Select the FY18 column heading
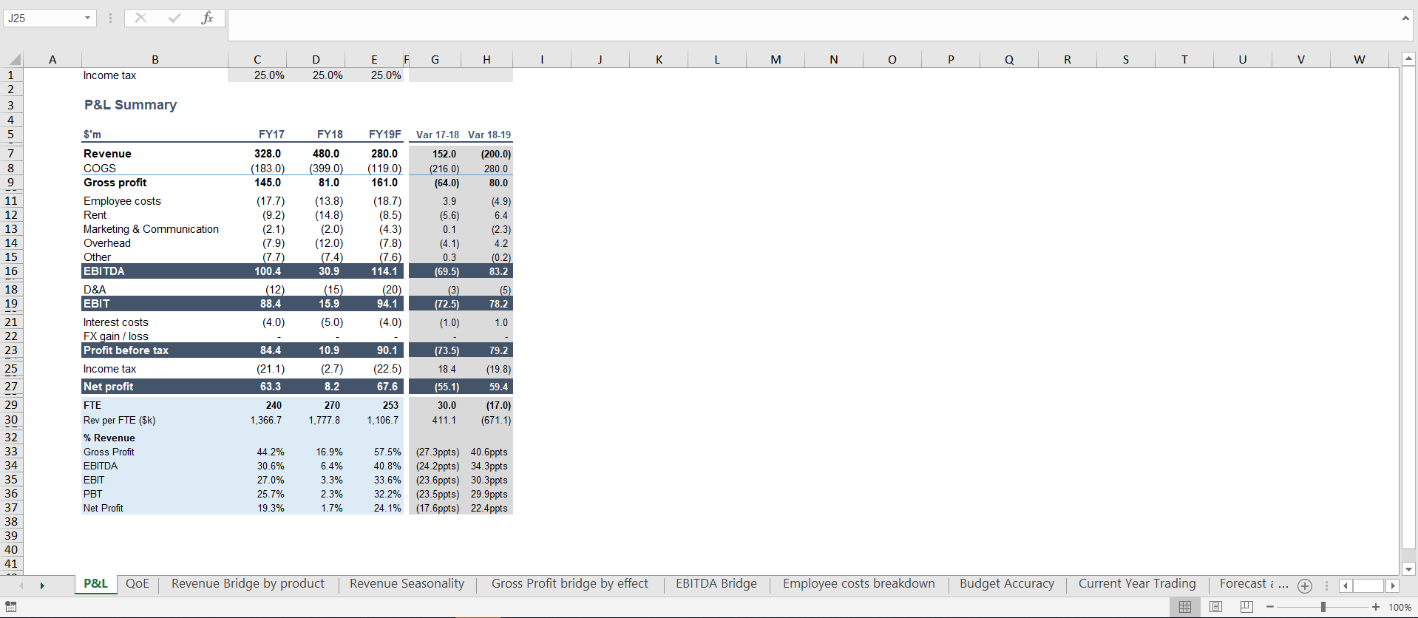Screen dimensions: 1418x618 [330, 135]
